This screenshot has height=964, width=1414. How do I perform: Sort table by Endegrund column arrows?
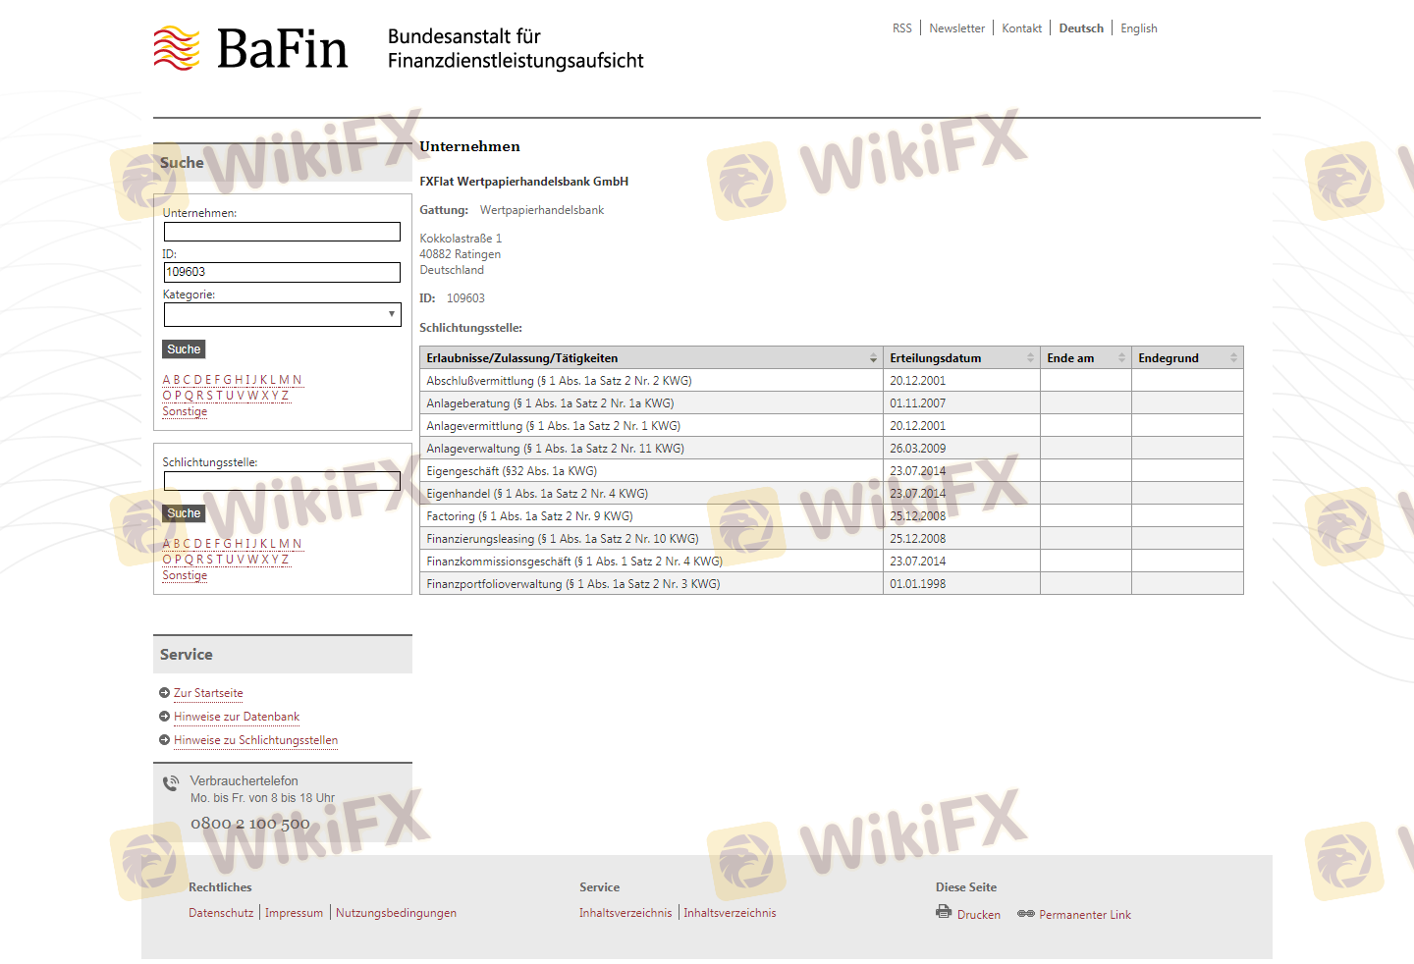(x=1233, y=358)
